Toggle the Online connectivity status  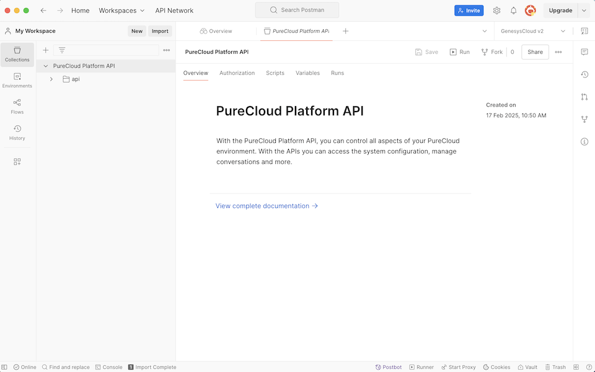point(24,366)
